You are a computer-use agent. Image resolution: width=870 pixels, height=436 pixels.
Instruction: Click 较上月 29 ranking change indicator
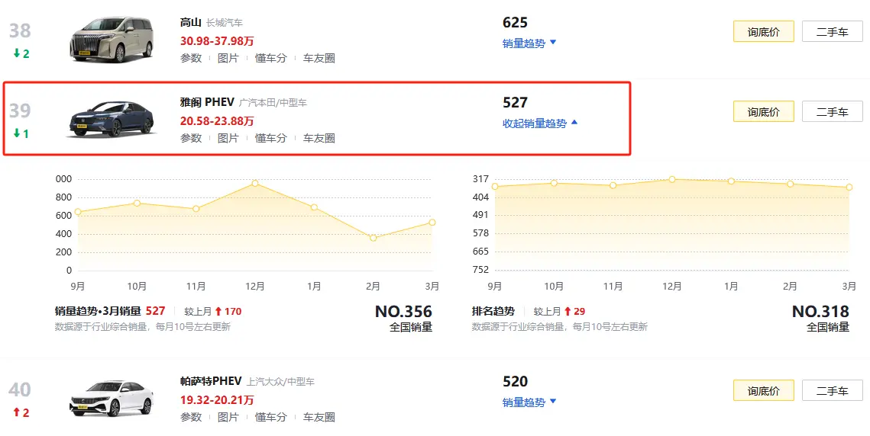pos(559,311)
